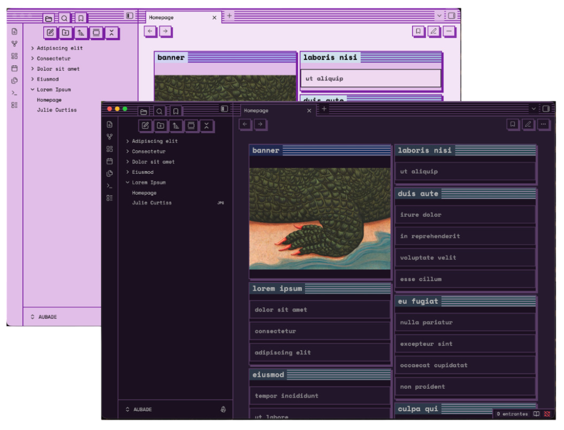Insert template via dark window ribbon icon

[110, 173]
